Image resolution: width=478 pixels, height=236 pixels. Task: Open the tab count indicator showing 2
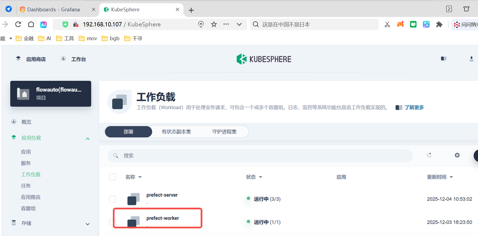coord(449,9)
